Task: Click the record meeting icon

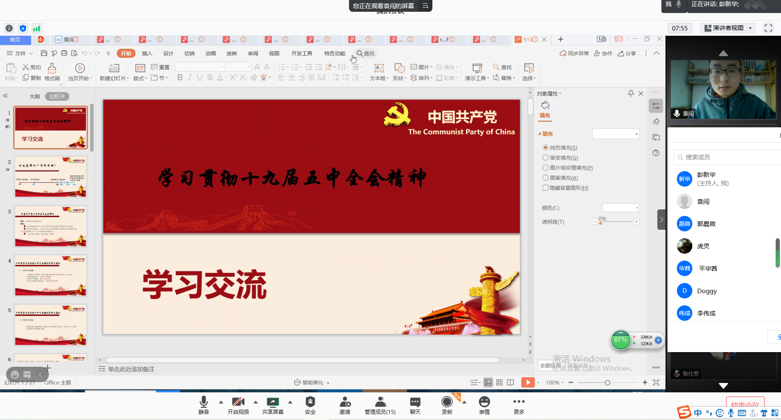Action: pos(447,402)
